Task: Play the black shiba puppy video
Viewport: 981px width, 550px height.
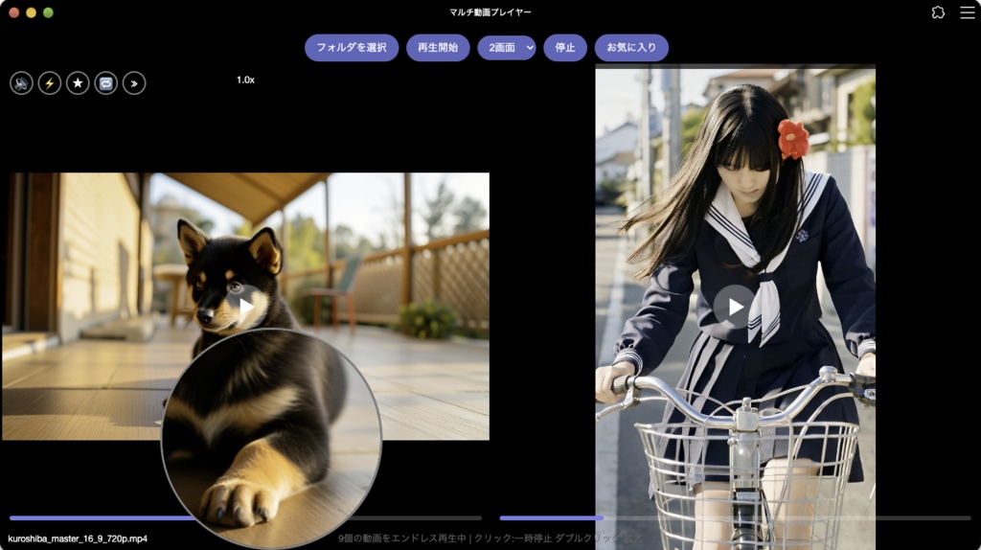Action: click(x=245, y=307)
